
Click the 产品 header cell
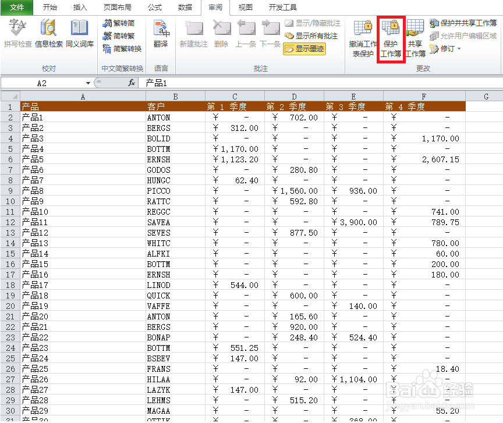coord(83,107)
